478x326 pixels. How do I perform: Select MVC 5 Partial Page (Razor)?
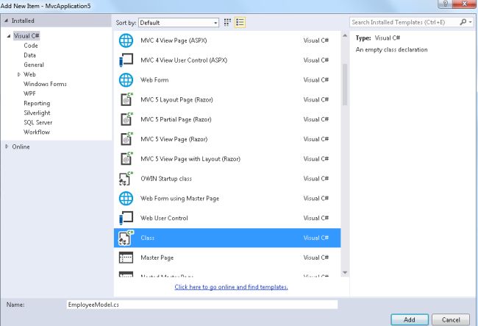tap(227, 119)
